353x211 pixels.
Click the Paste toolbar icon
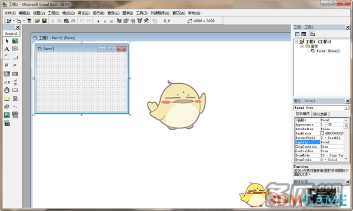(x=66, y=21)
